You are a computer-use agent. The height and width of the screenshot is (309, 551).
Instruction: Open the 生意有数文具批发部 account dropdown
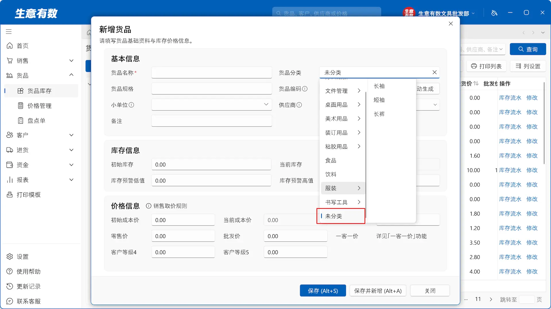click(446, 13)
